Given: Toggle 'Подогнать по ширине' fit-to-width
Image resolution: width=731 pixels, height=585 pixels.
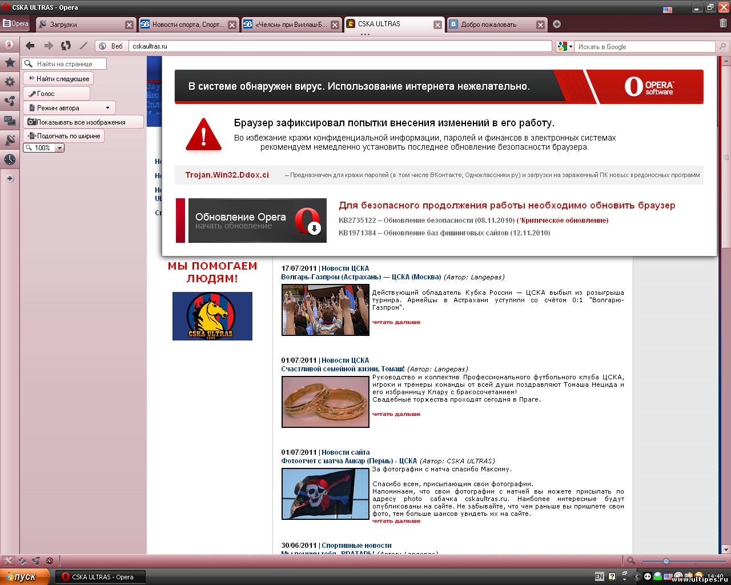Looking at the screenshot, I should (64, 136).
